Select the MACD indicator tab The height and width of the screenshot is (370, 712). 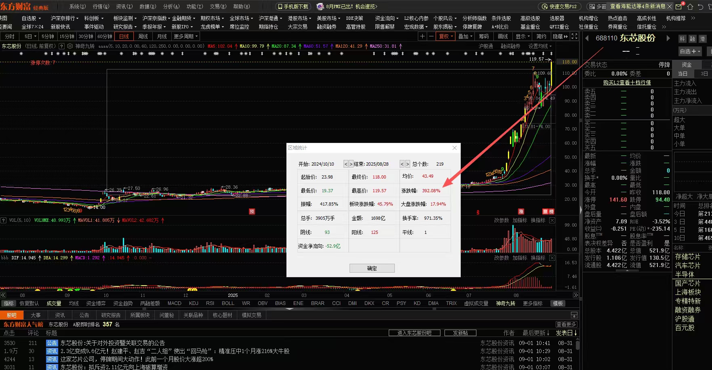click(175, 303)
